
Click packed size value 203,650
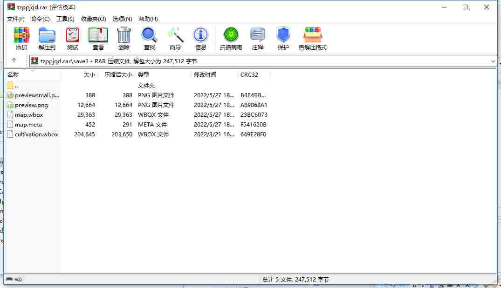pos(122,134)
